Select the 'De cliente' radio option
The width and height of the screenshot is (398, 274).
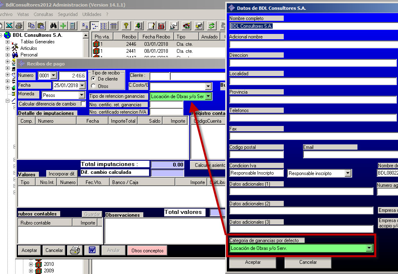93,79
